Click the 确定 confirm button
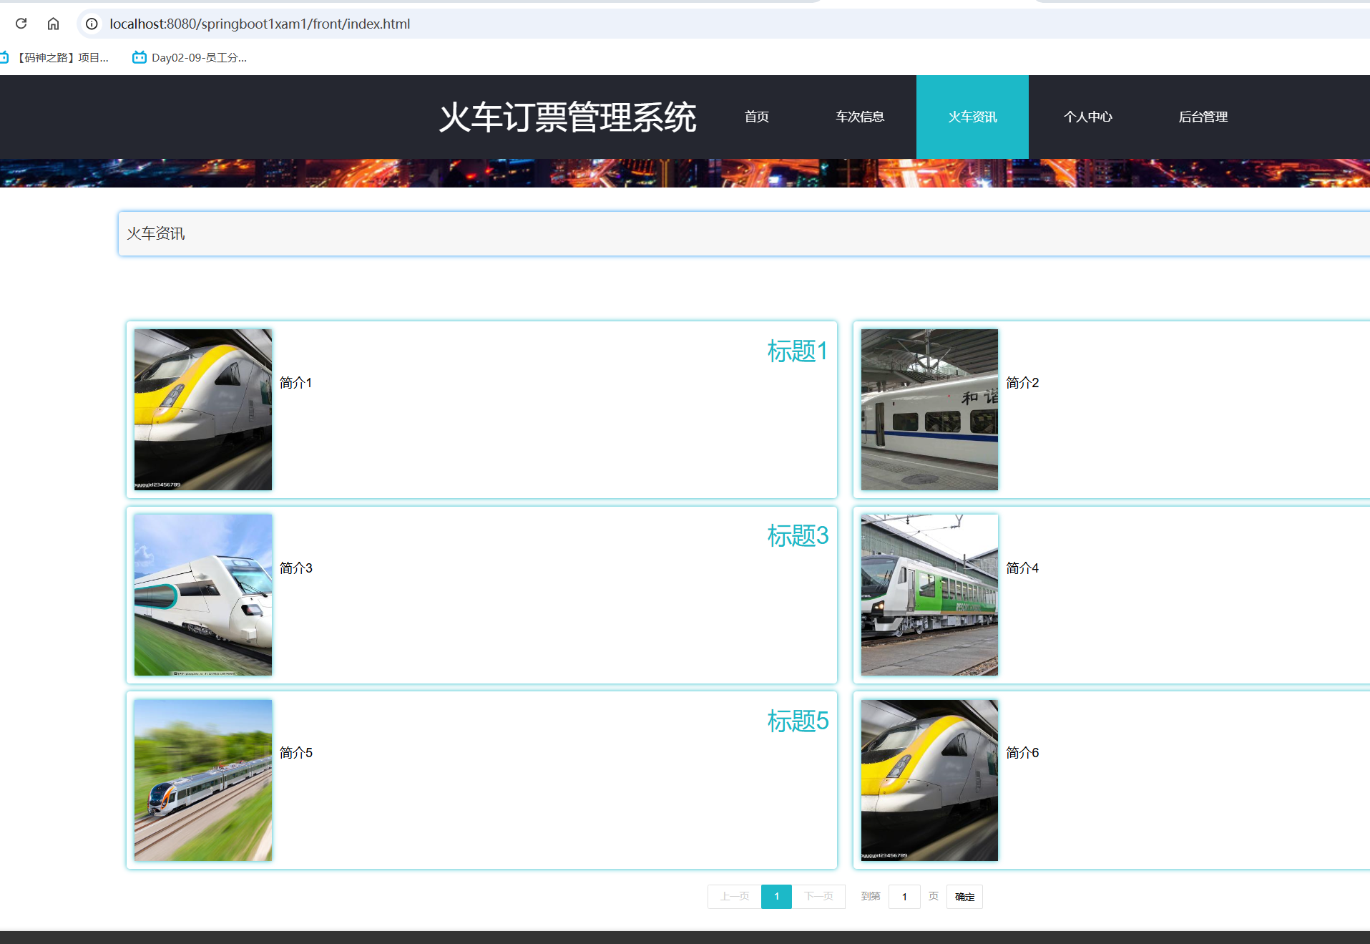 (964, 897)
